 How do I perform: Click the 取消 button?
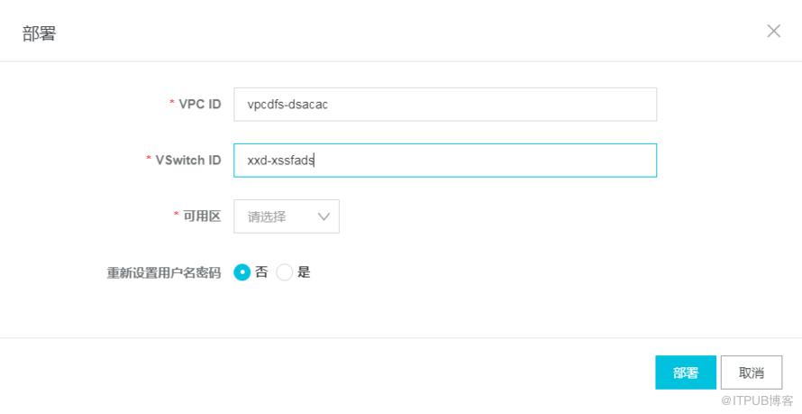[752, 373]
